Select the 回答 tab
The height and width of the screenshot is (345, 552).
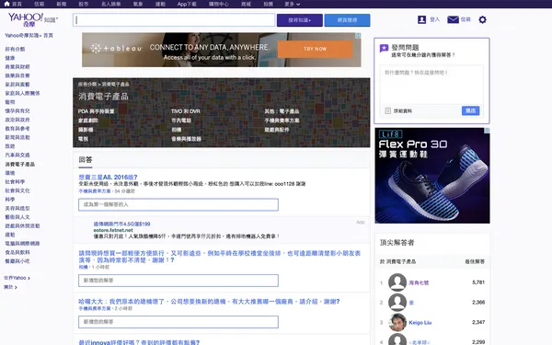click(86, 160)
